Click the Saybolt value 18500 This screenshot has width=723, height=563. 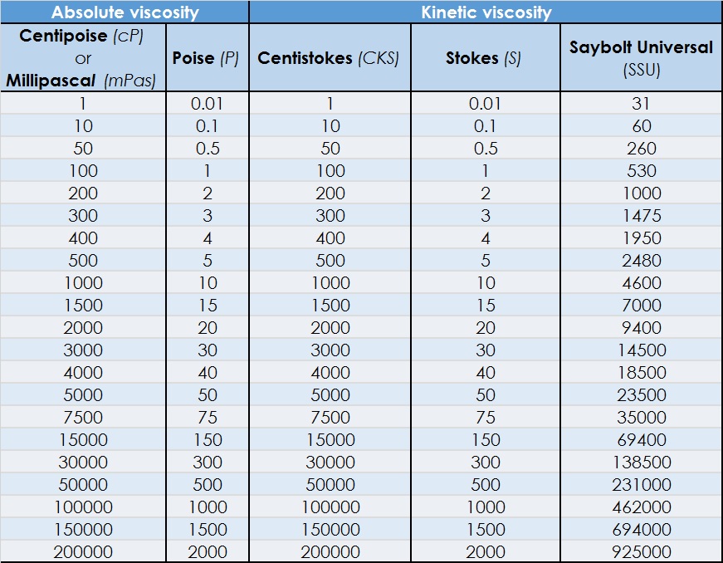(x=642, y=373)
